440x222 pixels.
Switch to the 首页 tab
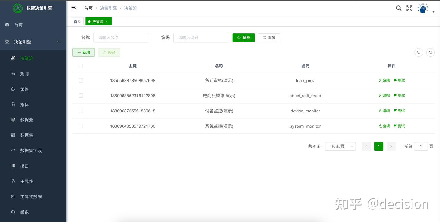pyautogui.click(x=77, y=21)
